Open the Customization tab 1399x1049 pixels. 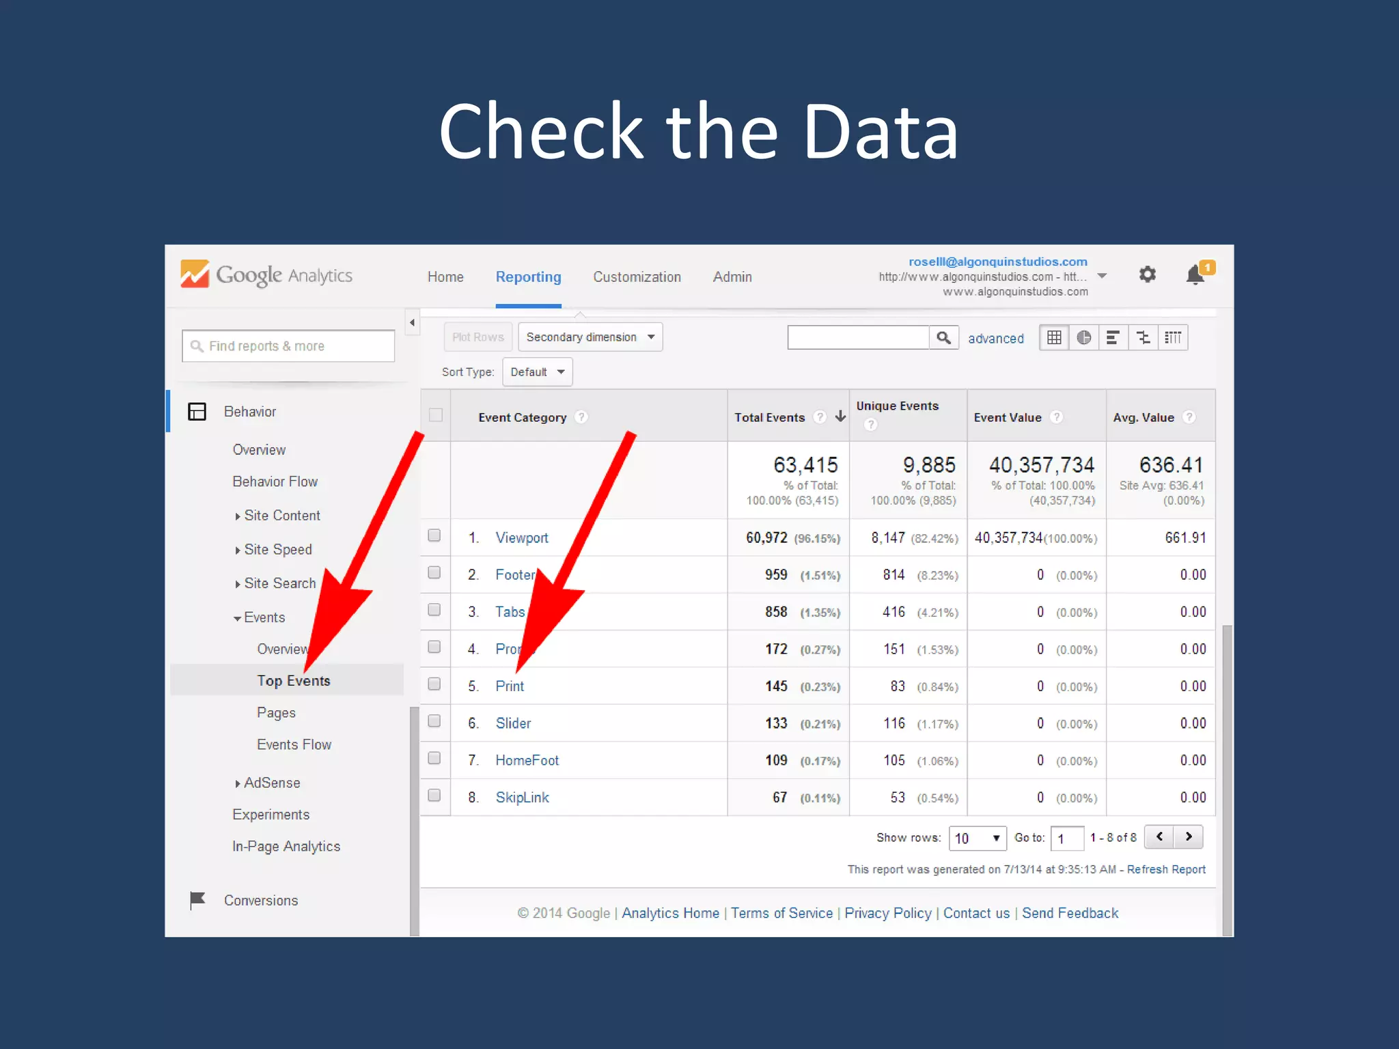pos(637,277)
